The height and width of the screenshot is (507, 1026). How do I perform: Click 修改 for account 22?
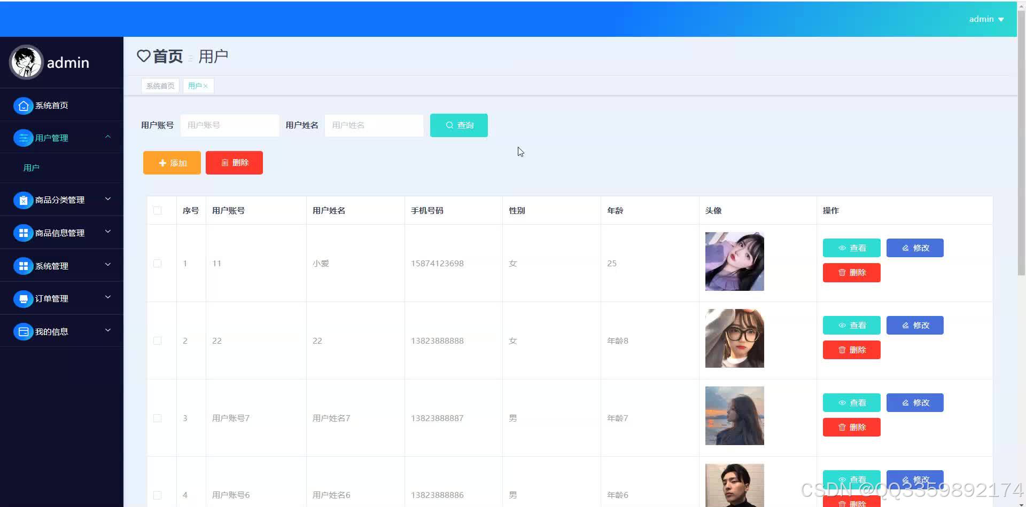coord(915,326)
